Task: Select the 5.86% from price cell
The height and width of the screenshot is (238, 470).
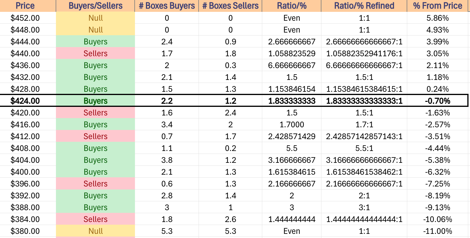Action: tap(437, 18)
